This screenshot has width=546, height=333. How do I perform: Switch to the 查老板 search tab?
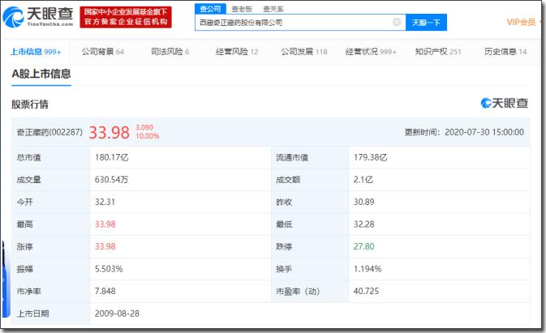[x=241, y=8]
